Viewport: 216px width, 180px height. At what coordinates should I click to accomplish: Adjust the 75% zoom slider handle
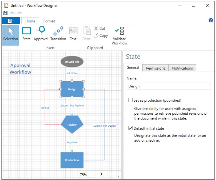coord(102,174)
